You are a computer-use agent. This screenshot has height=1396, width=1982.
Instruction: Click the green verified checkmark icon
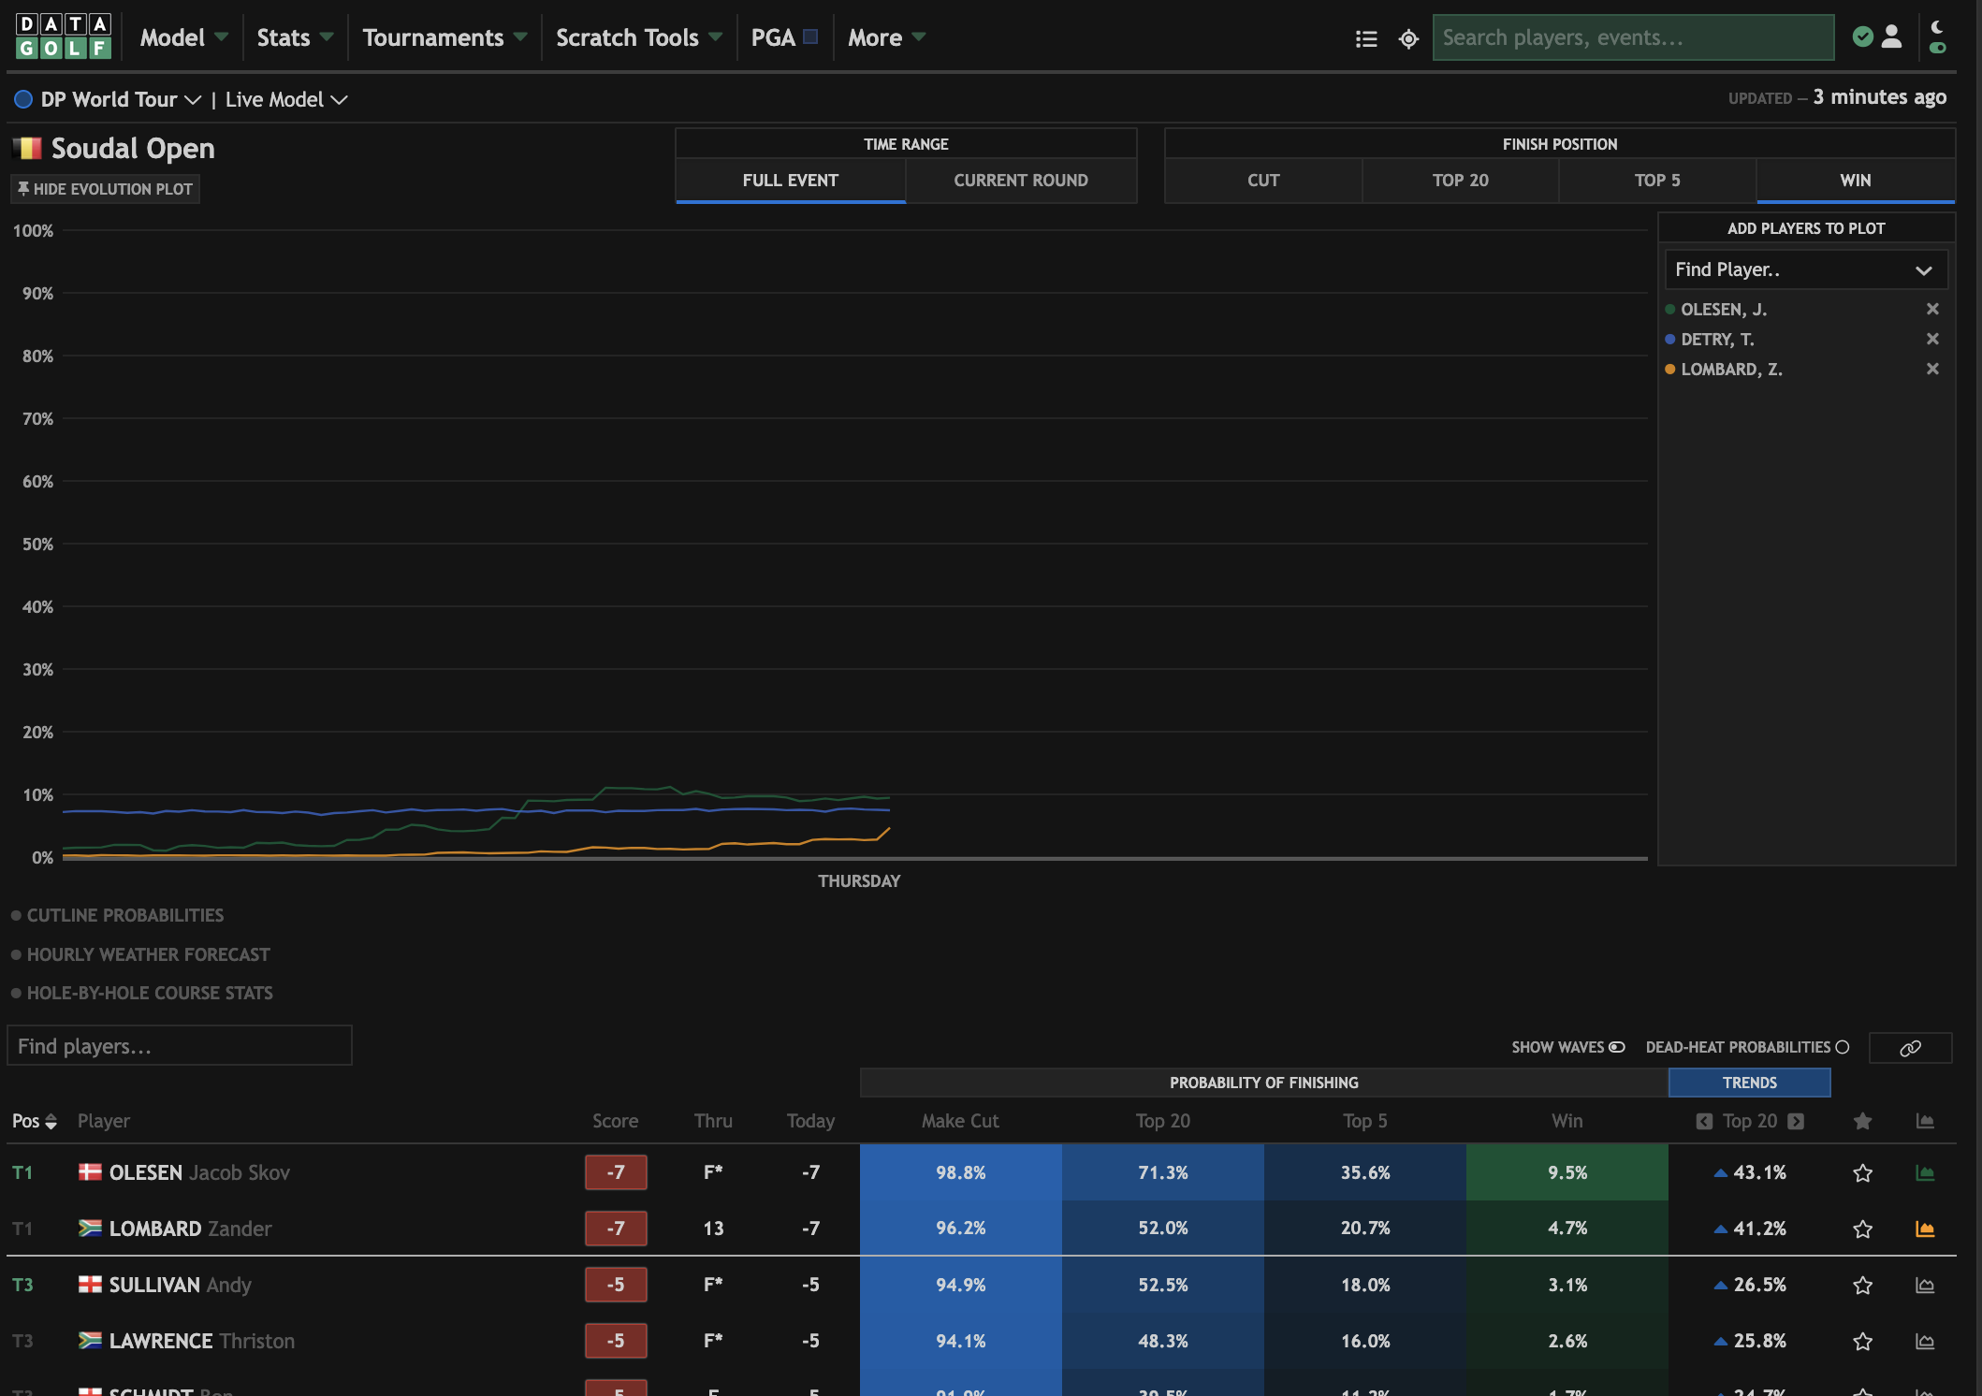1862,36
